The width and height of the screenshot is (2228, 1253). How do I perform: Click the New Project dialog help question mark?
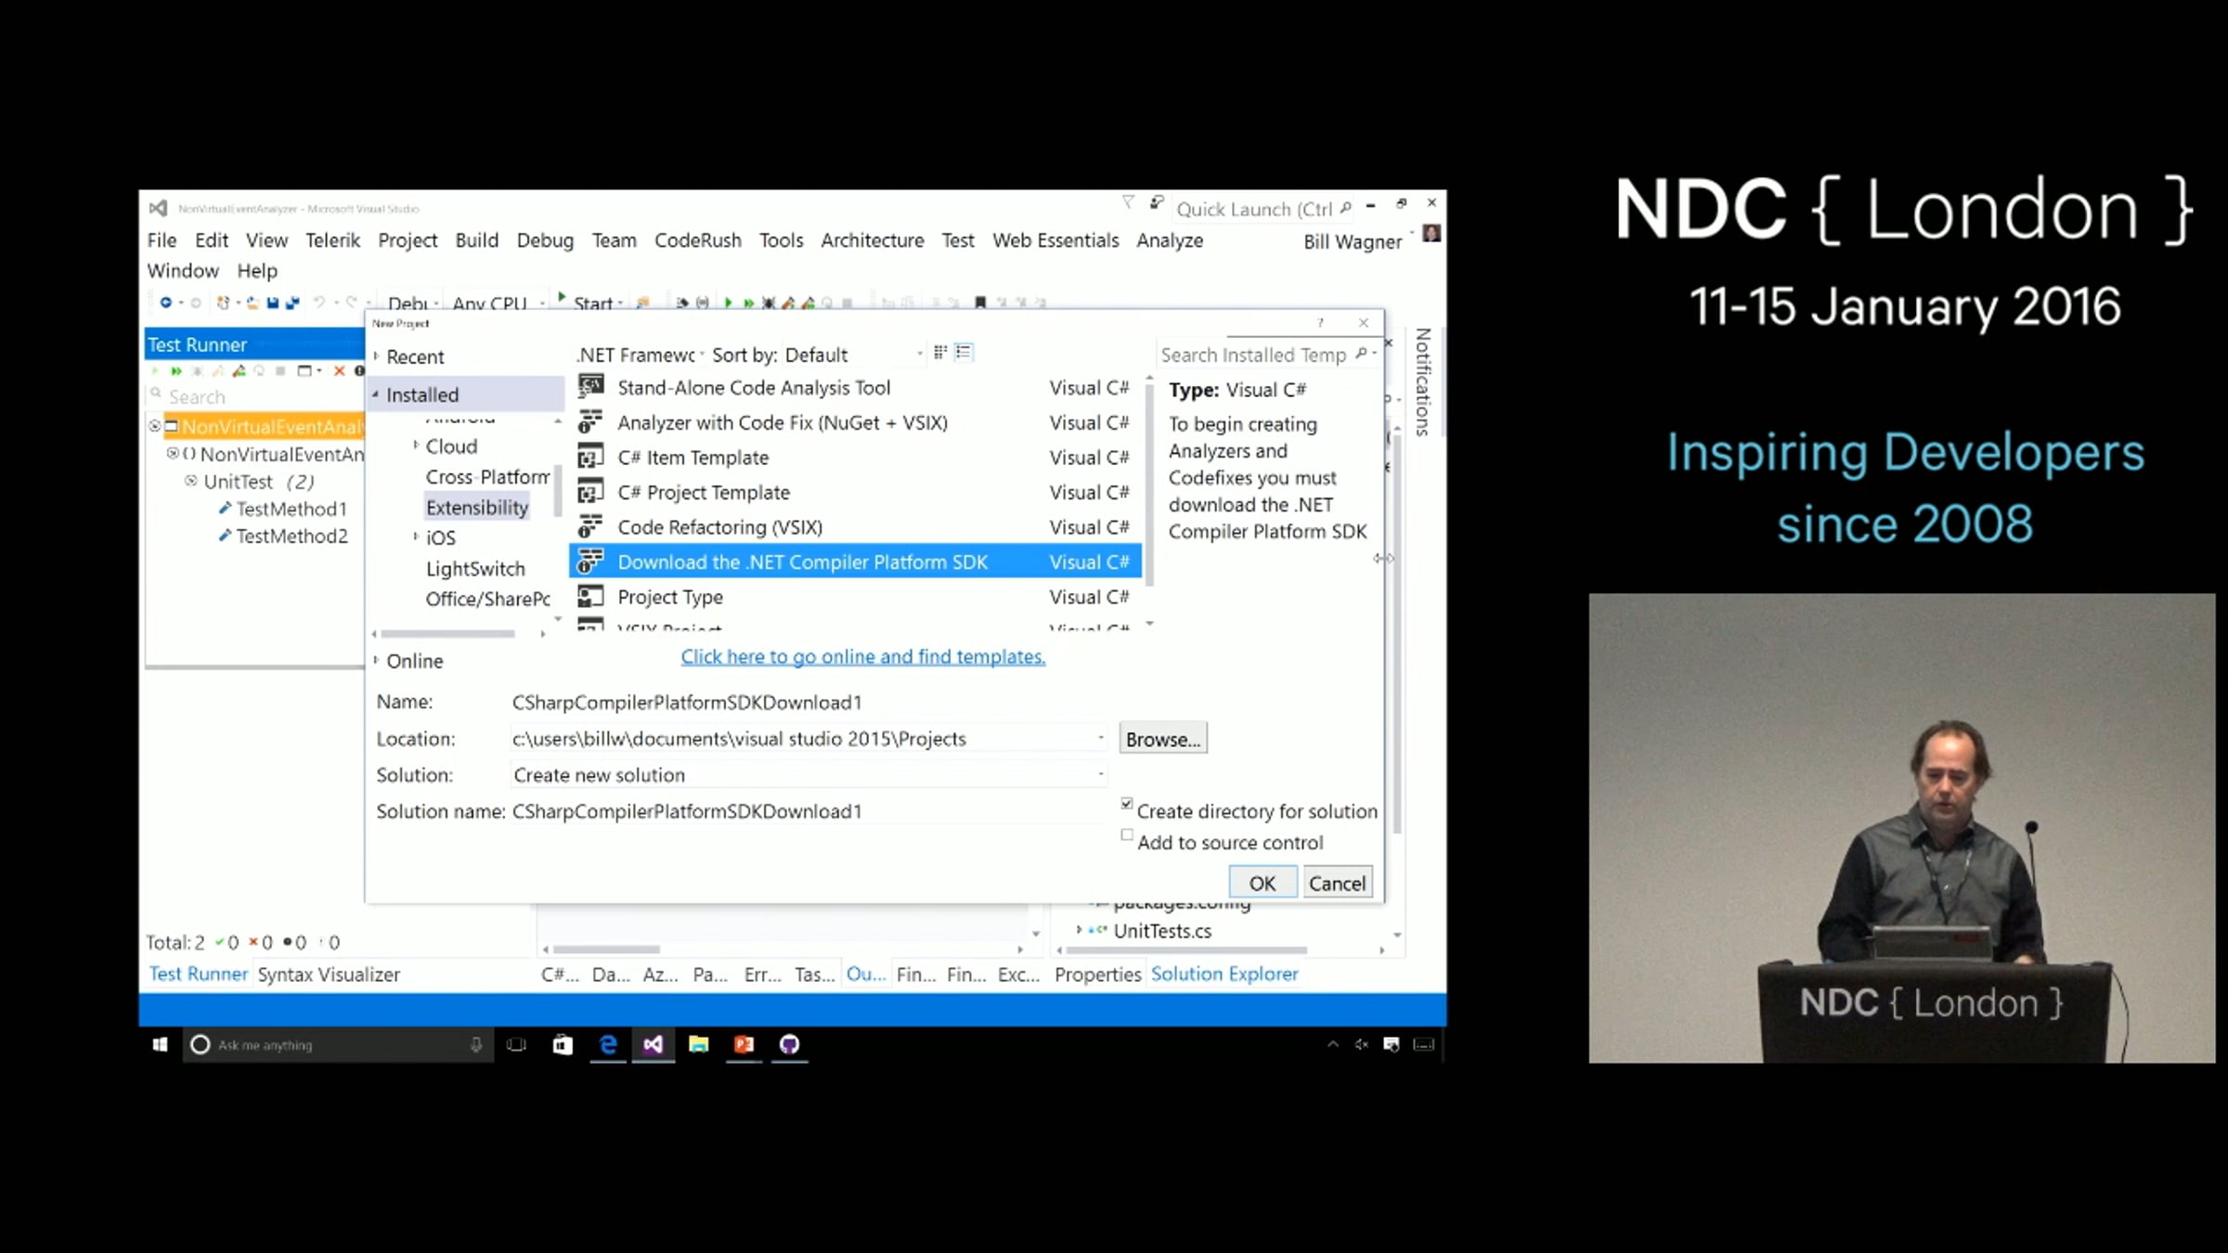(1320, 322)
